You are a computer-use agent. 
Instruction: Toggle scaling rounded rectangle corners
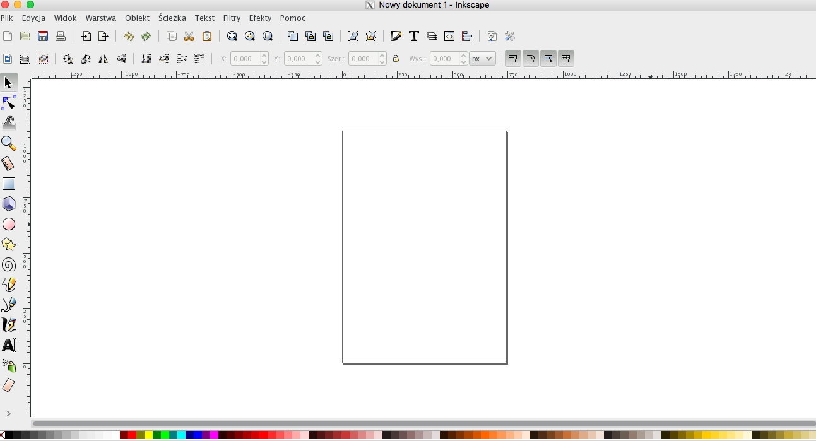pyautogui.click(x=531, y=59)
